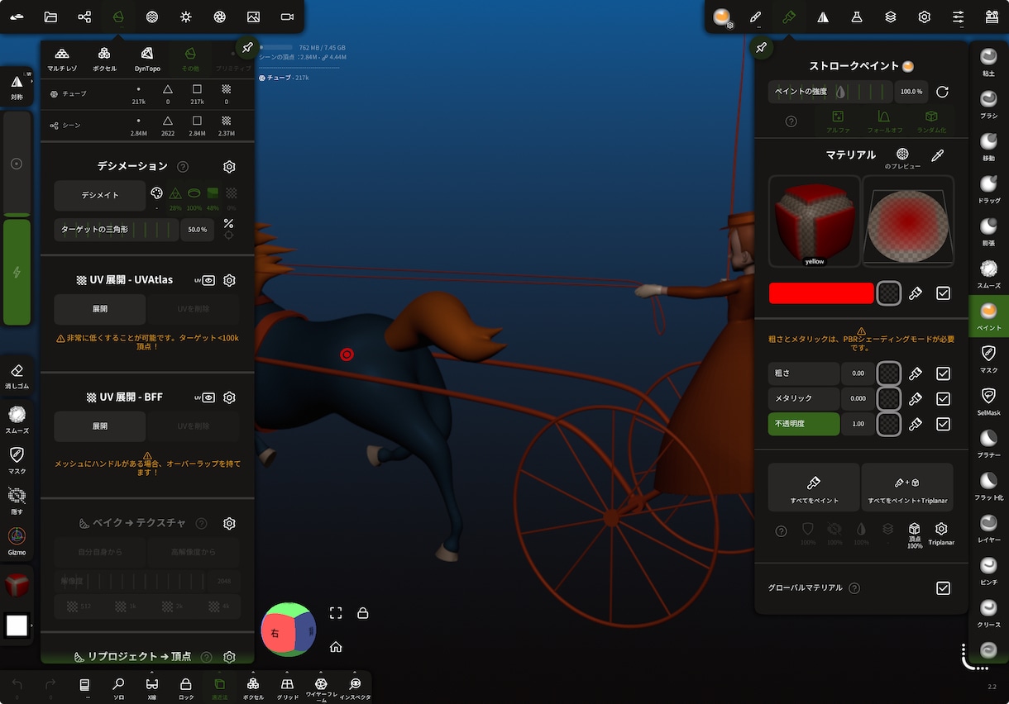Image resolution: width=1009 pixels, height=704 pixels.
Task: Adjust the ターゲットの三角形 slider
Action: [117, 230]
